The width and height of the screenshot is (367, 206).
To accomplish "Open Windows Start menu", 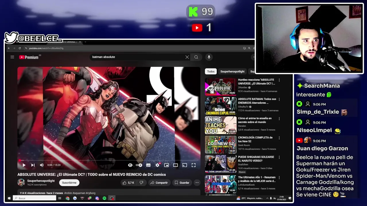I will [9, 198].
